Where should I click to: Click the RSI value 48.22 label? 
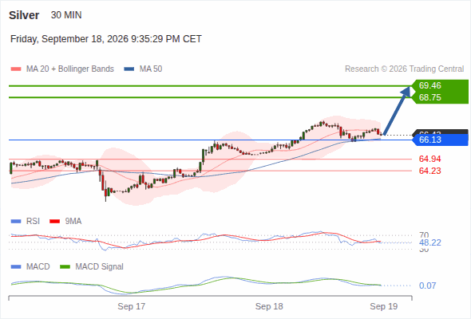[430, 242]
